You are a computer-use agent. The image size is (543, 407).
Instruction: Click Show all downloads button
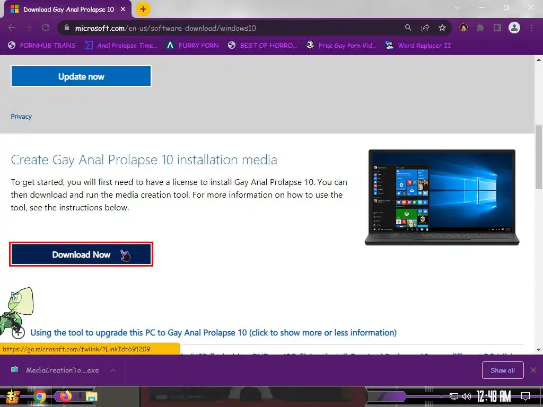[x=503, y=370]
